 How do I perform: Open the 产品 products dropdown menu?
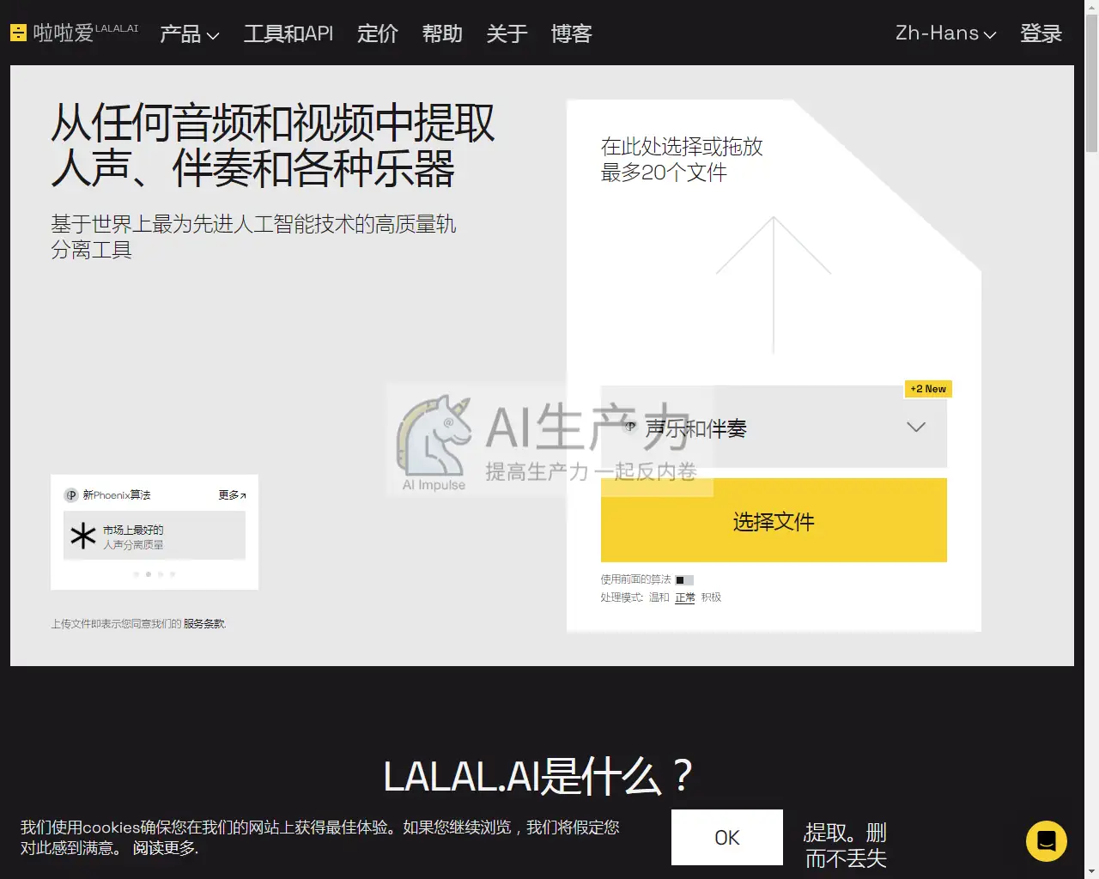(190, 33)
